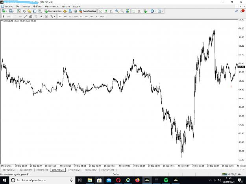Image resolution: width=246 pixels, height=184 pixels.
Task: Click the Default profile in status bar
Action: (117, 174)
